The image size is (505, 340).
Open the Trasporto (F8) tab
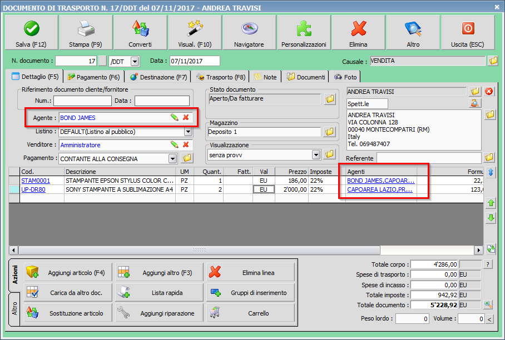221,77
